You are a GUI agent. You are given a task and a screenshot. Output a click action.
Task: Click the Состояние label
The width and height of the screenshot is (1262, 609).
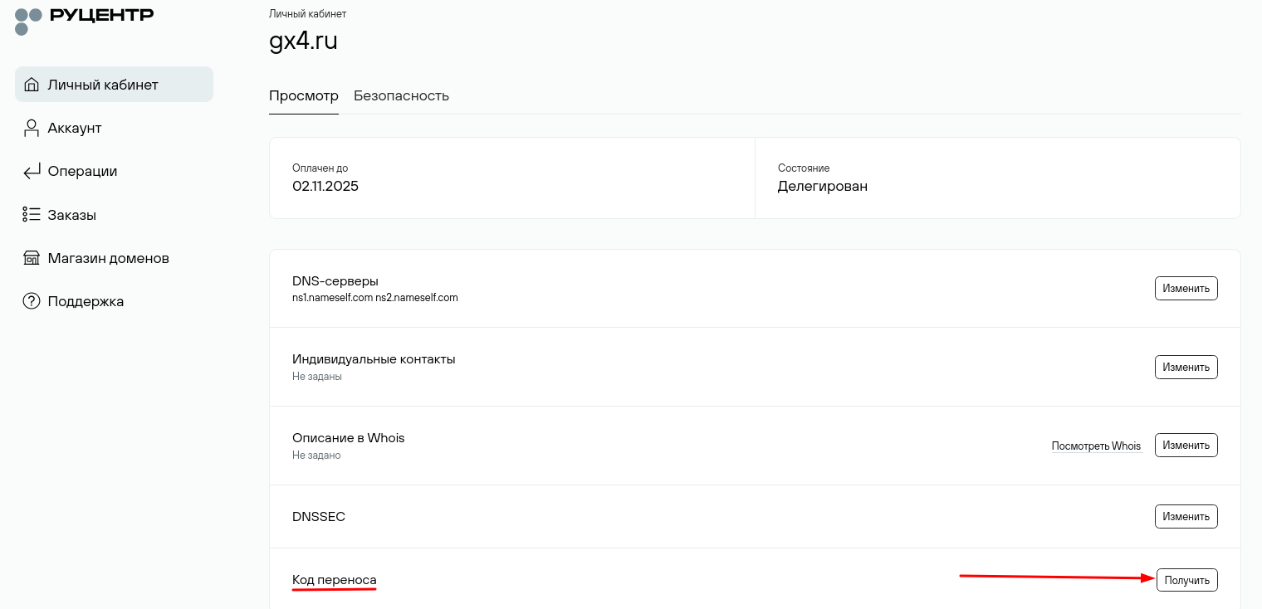tap(804, 168)
